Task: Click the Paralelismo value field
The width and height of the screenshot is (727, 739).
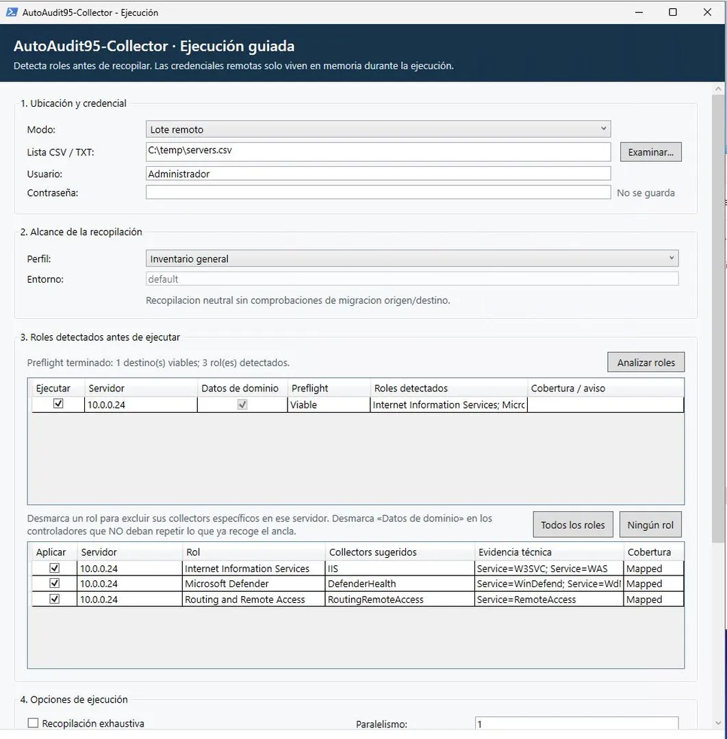Action: coord(576,724)
